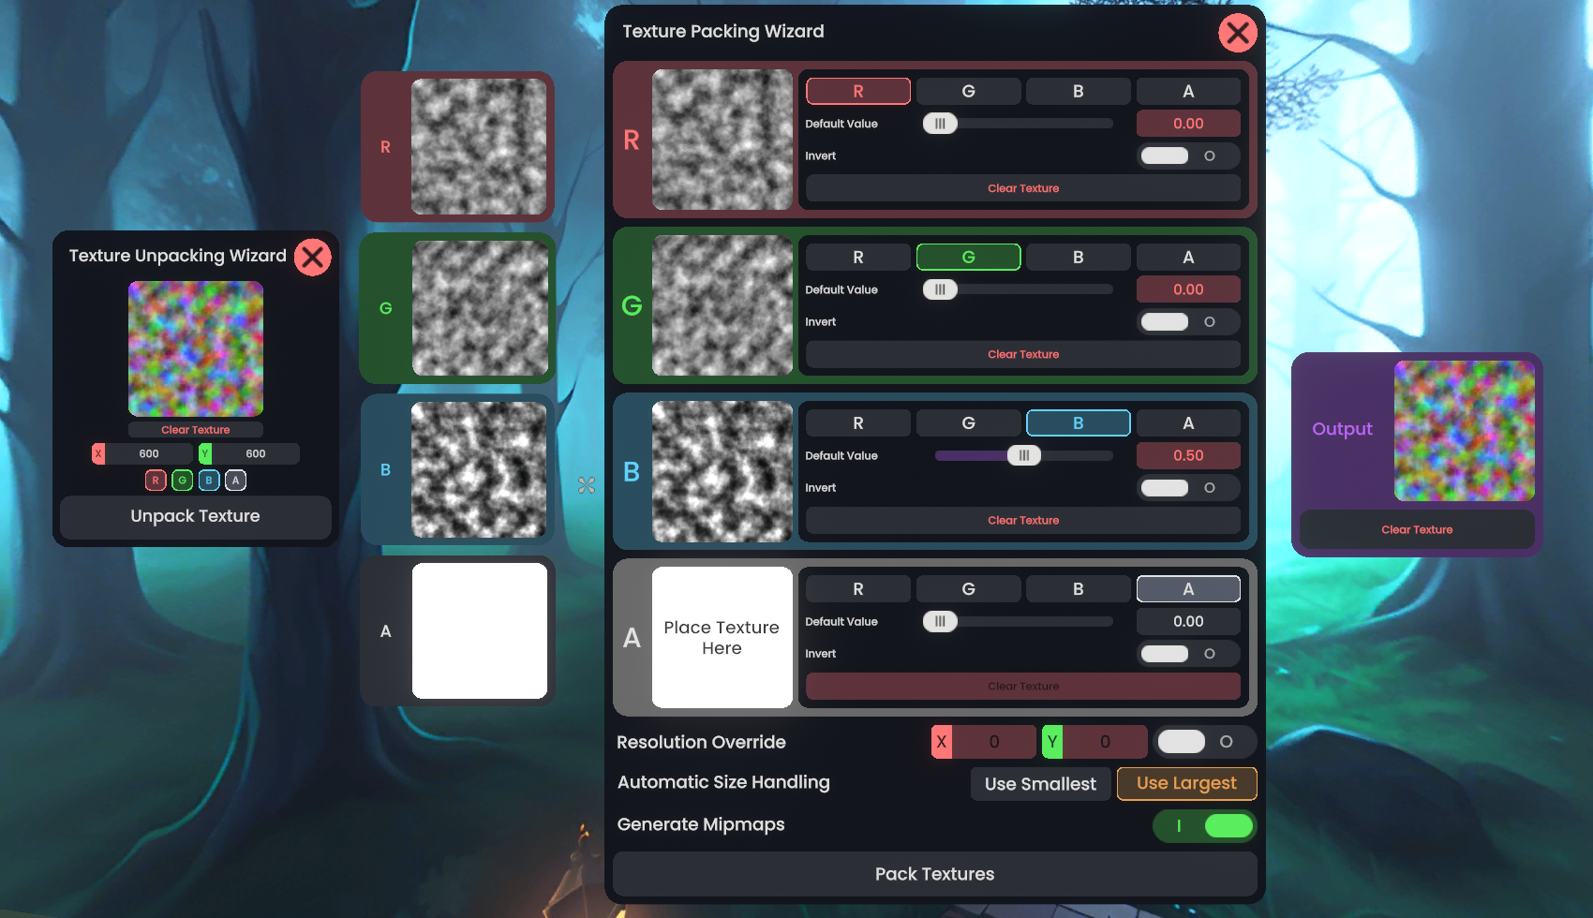Click the B row Default Value slider handle

click(x=1023, y=456)
